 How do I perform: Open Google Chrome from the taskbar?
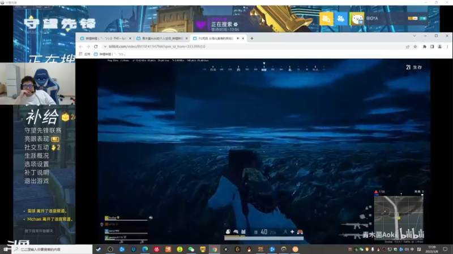(x=215, y=249)
